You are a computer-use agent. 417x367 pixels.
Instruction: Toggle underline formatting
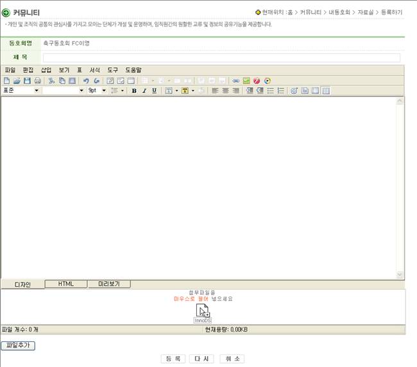click(x=155, y=91)
